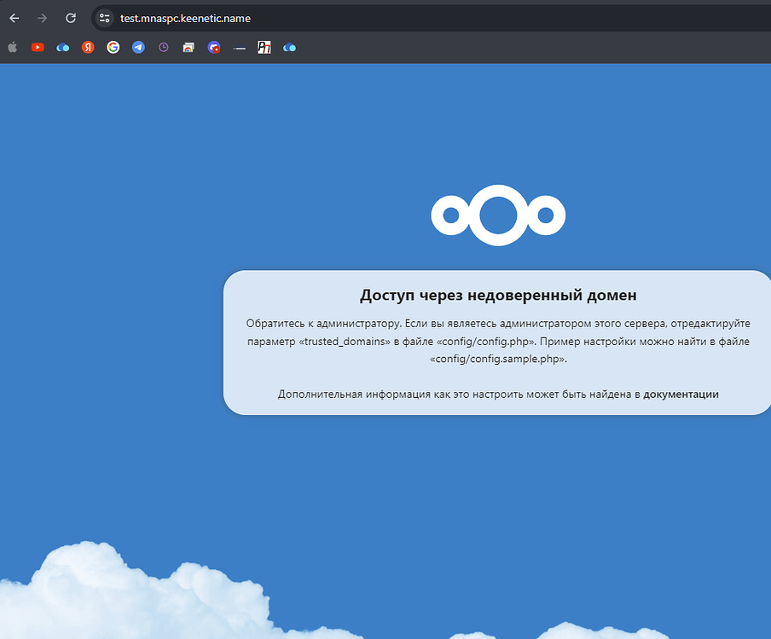The image size is (771, 639).
Task: Open the blue cloud bookmark next to YouTube
Action: click(62, 48)
